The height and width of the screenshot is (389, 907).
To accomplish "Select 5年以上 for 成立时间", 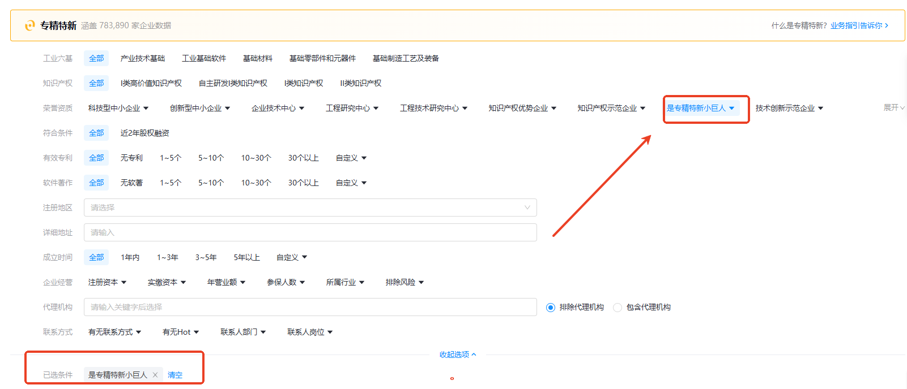I will pyautogui.click(x=246, y=257).
